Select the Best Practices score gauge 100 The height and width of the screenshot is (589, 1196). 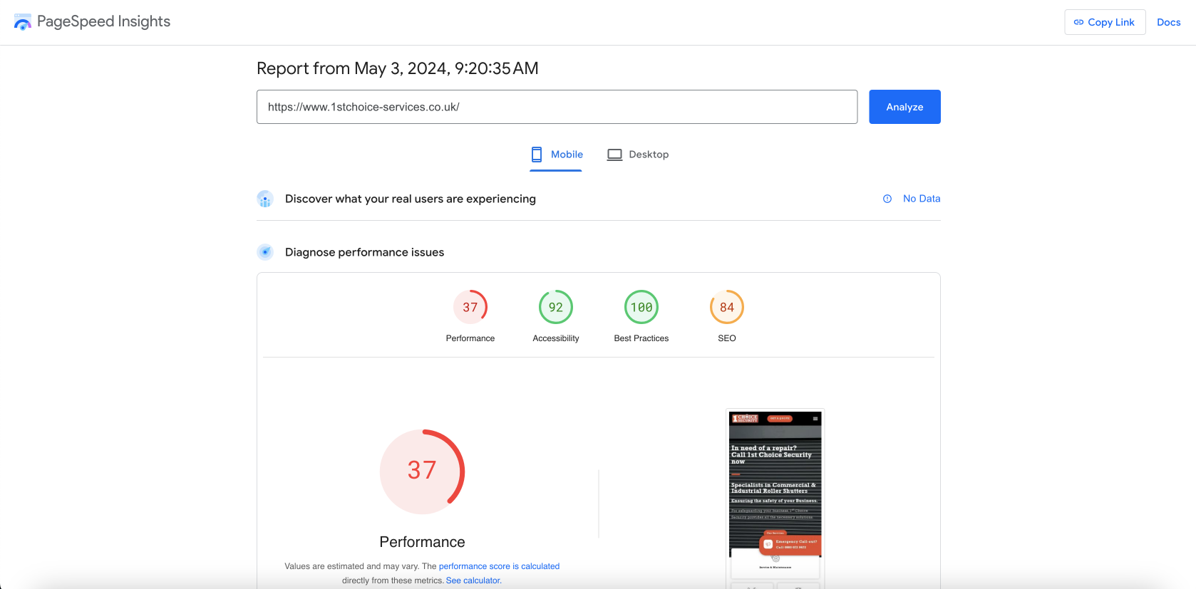(641, 307)
